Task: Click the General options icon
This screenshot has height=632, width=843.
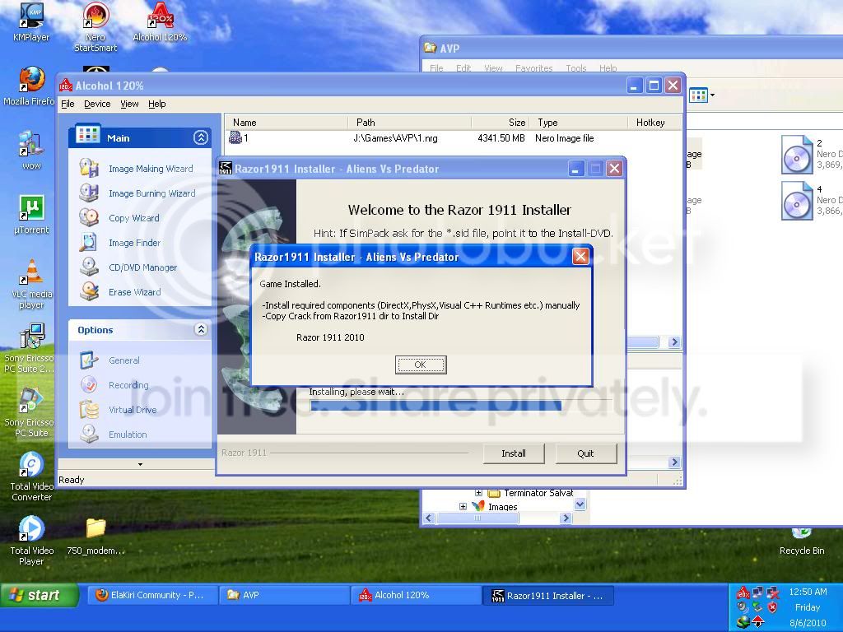Action: click(89, 360)
